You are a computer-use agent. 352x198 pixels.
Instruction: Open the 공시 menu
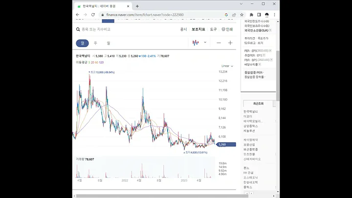tap(183, 29)
